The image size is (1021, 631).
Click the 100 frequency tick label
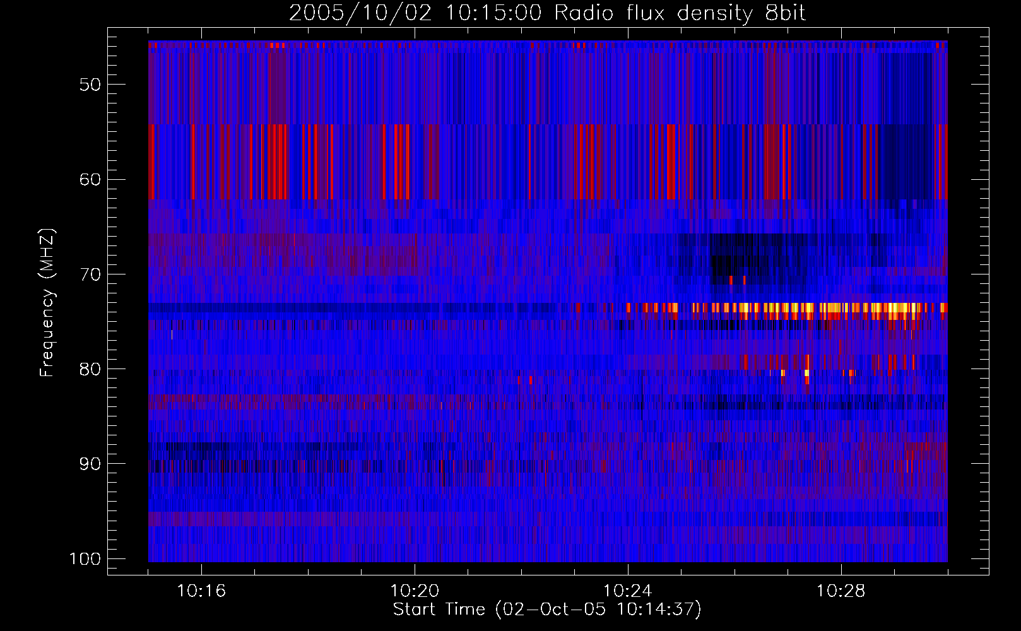click(x=85, y=559)
